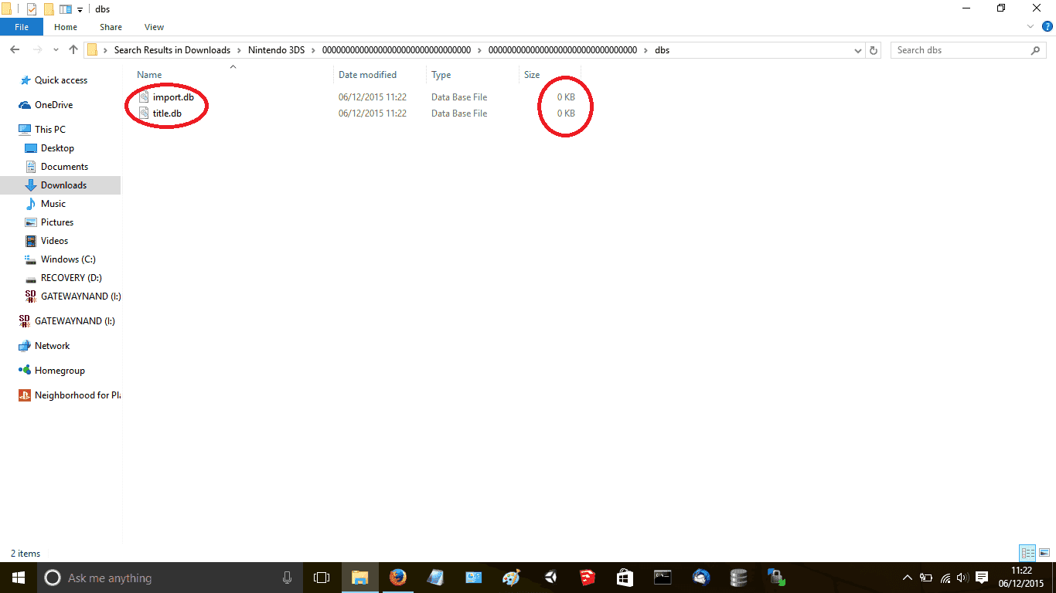The image size is (1056, 593).
Task: Open OneDrive in the navigation pane
Action: click(x=53, y=105)
